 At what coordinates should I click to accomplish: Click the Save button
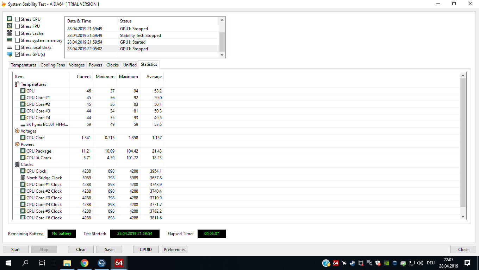[109, 250]
